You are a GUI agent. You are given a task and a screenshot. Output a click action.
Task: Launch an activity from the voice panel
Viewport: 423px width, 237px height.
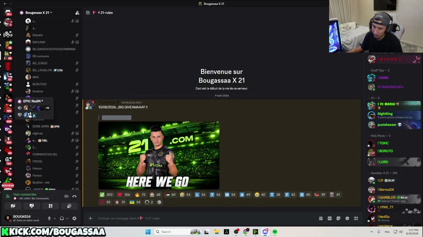click(x=51, y=206)
